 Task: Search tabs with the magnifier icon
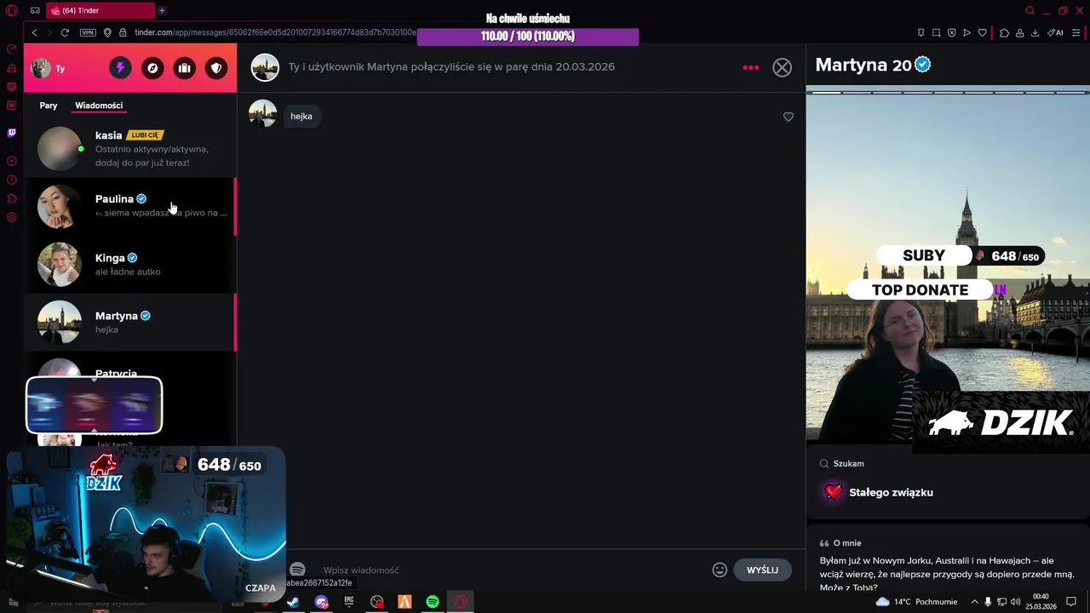click(1030, 10)
